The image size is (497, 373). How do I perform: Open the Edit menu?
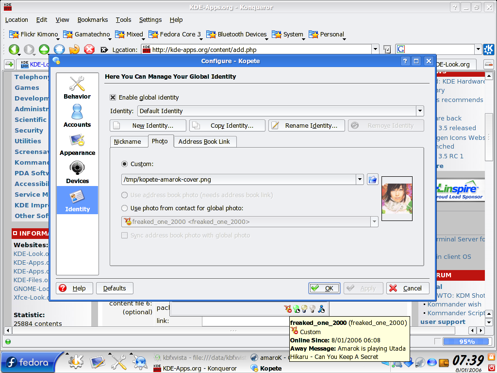(42, 19)
